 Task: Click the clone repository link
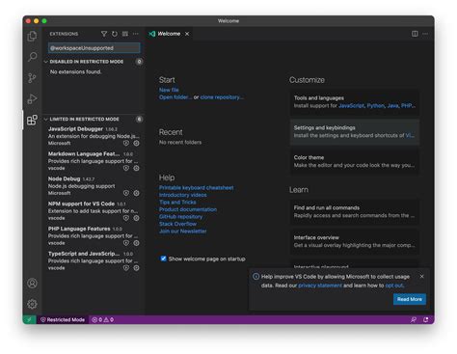click(x=222, y=97)
